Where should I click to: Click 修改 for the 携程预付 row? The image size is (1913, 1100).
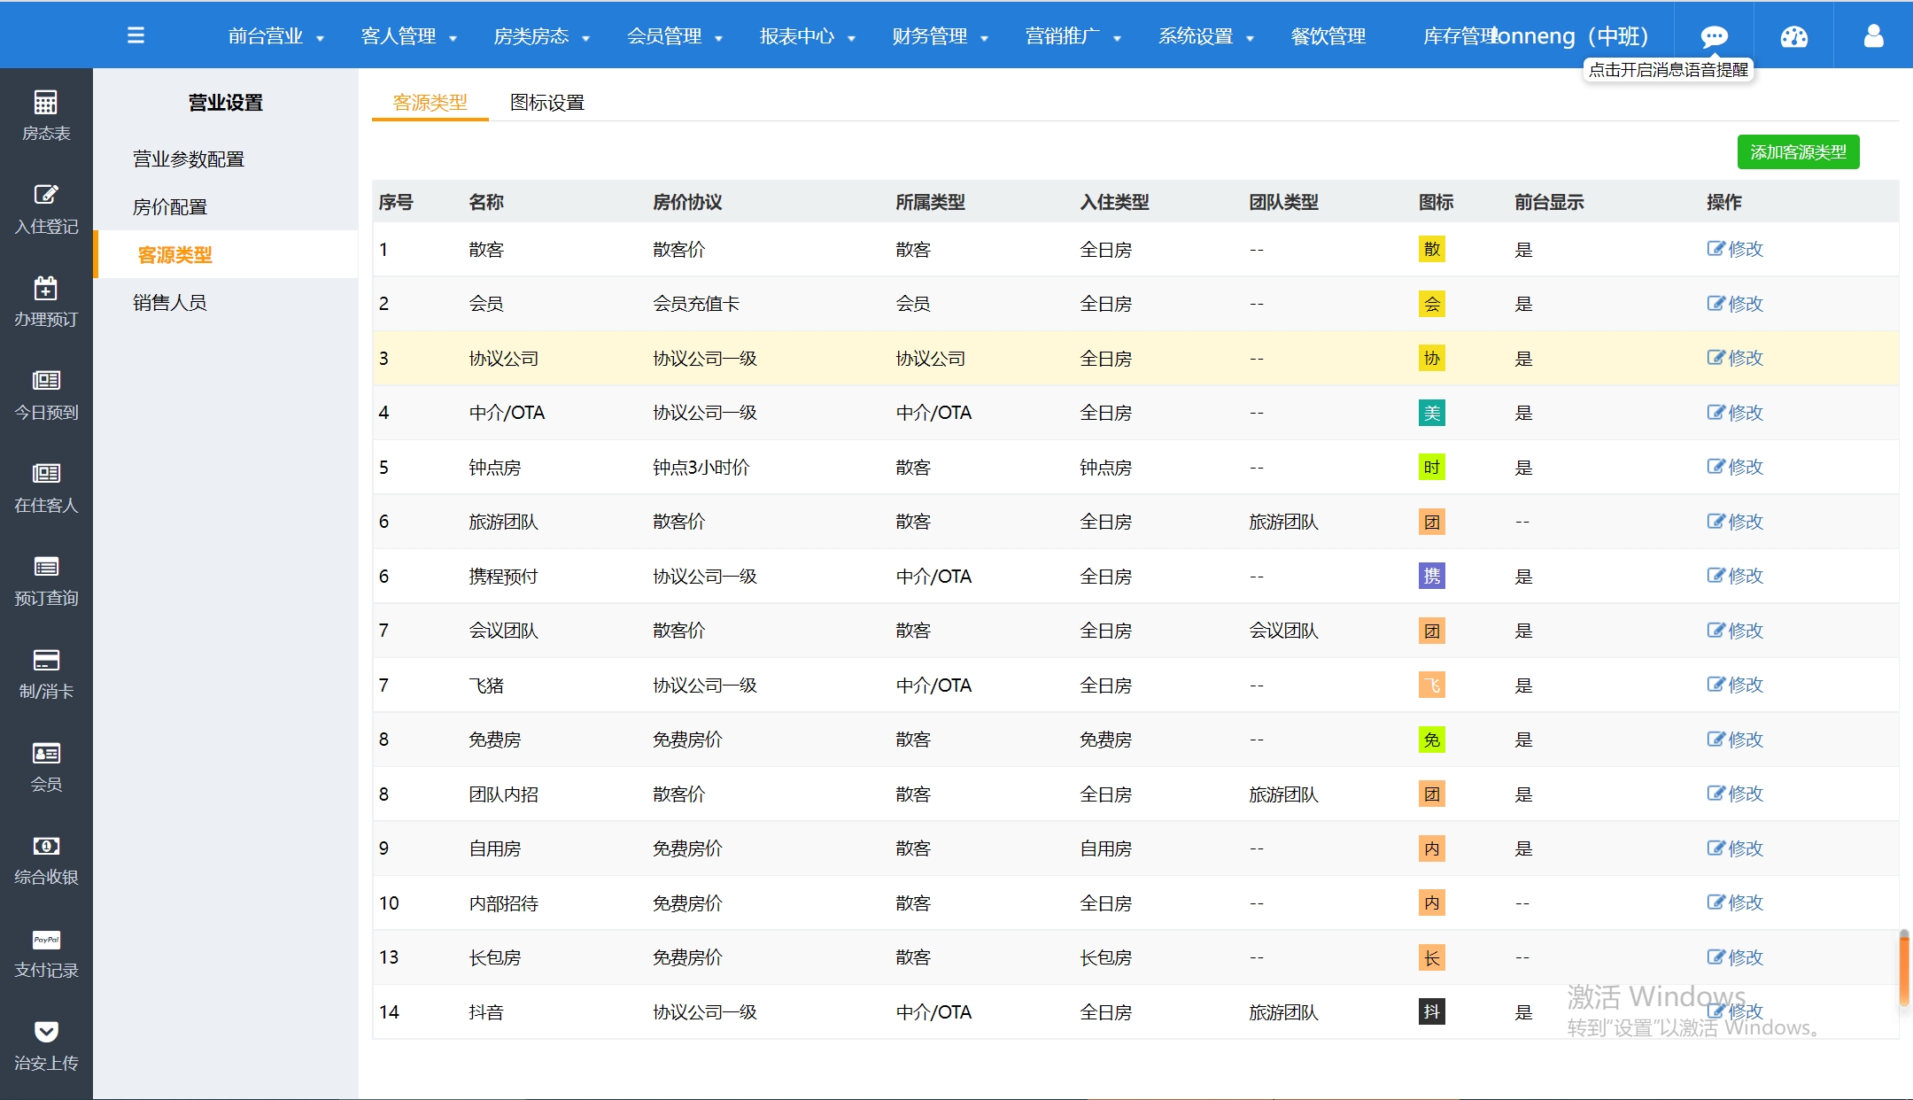(1735, 576)
